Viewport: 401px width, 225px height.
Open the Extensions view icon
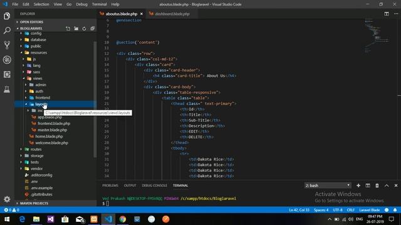coord(7,74)
